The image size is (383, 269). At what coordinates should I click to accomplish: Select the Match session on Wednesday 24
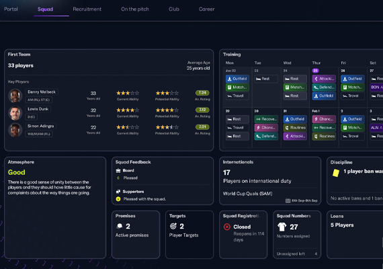pyautogui.click(x=295, y=87)
